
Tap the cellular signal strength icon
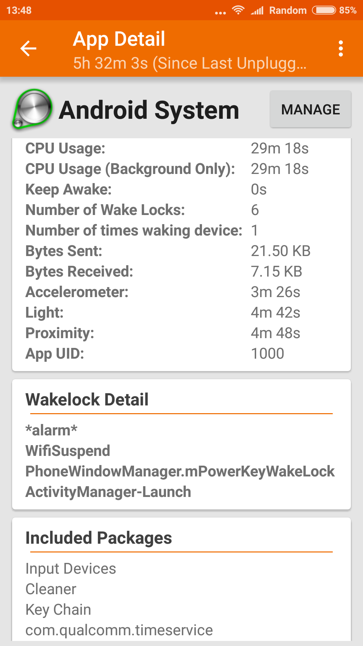point(257,10)
